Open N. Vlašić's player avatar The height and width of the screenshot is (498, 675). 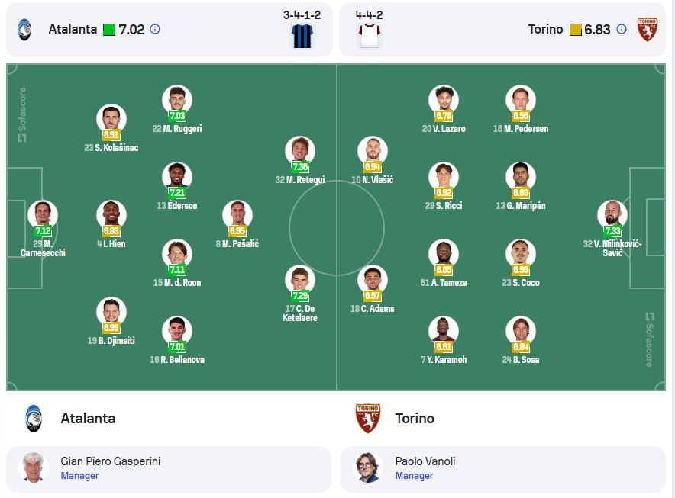pos(373,151)
